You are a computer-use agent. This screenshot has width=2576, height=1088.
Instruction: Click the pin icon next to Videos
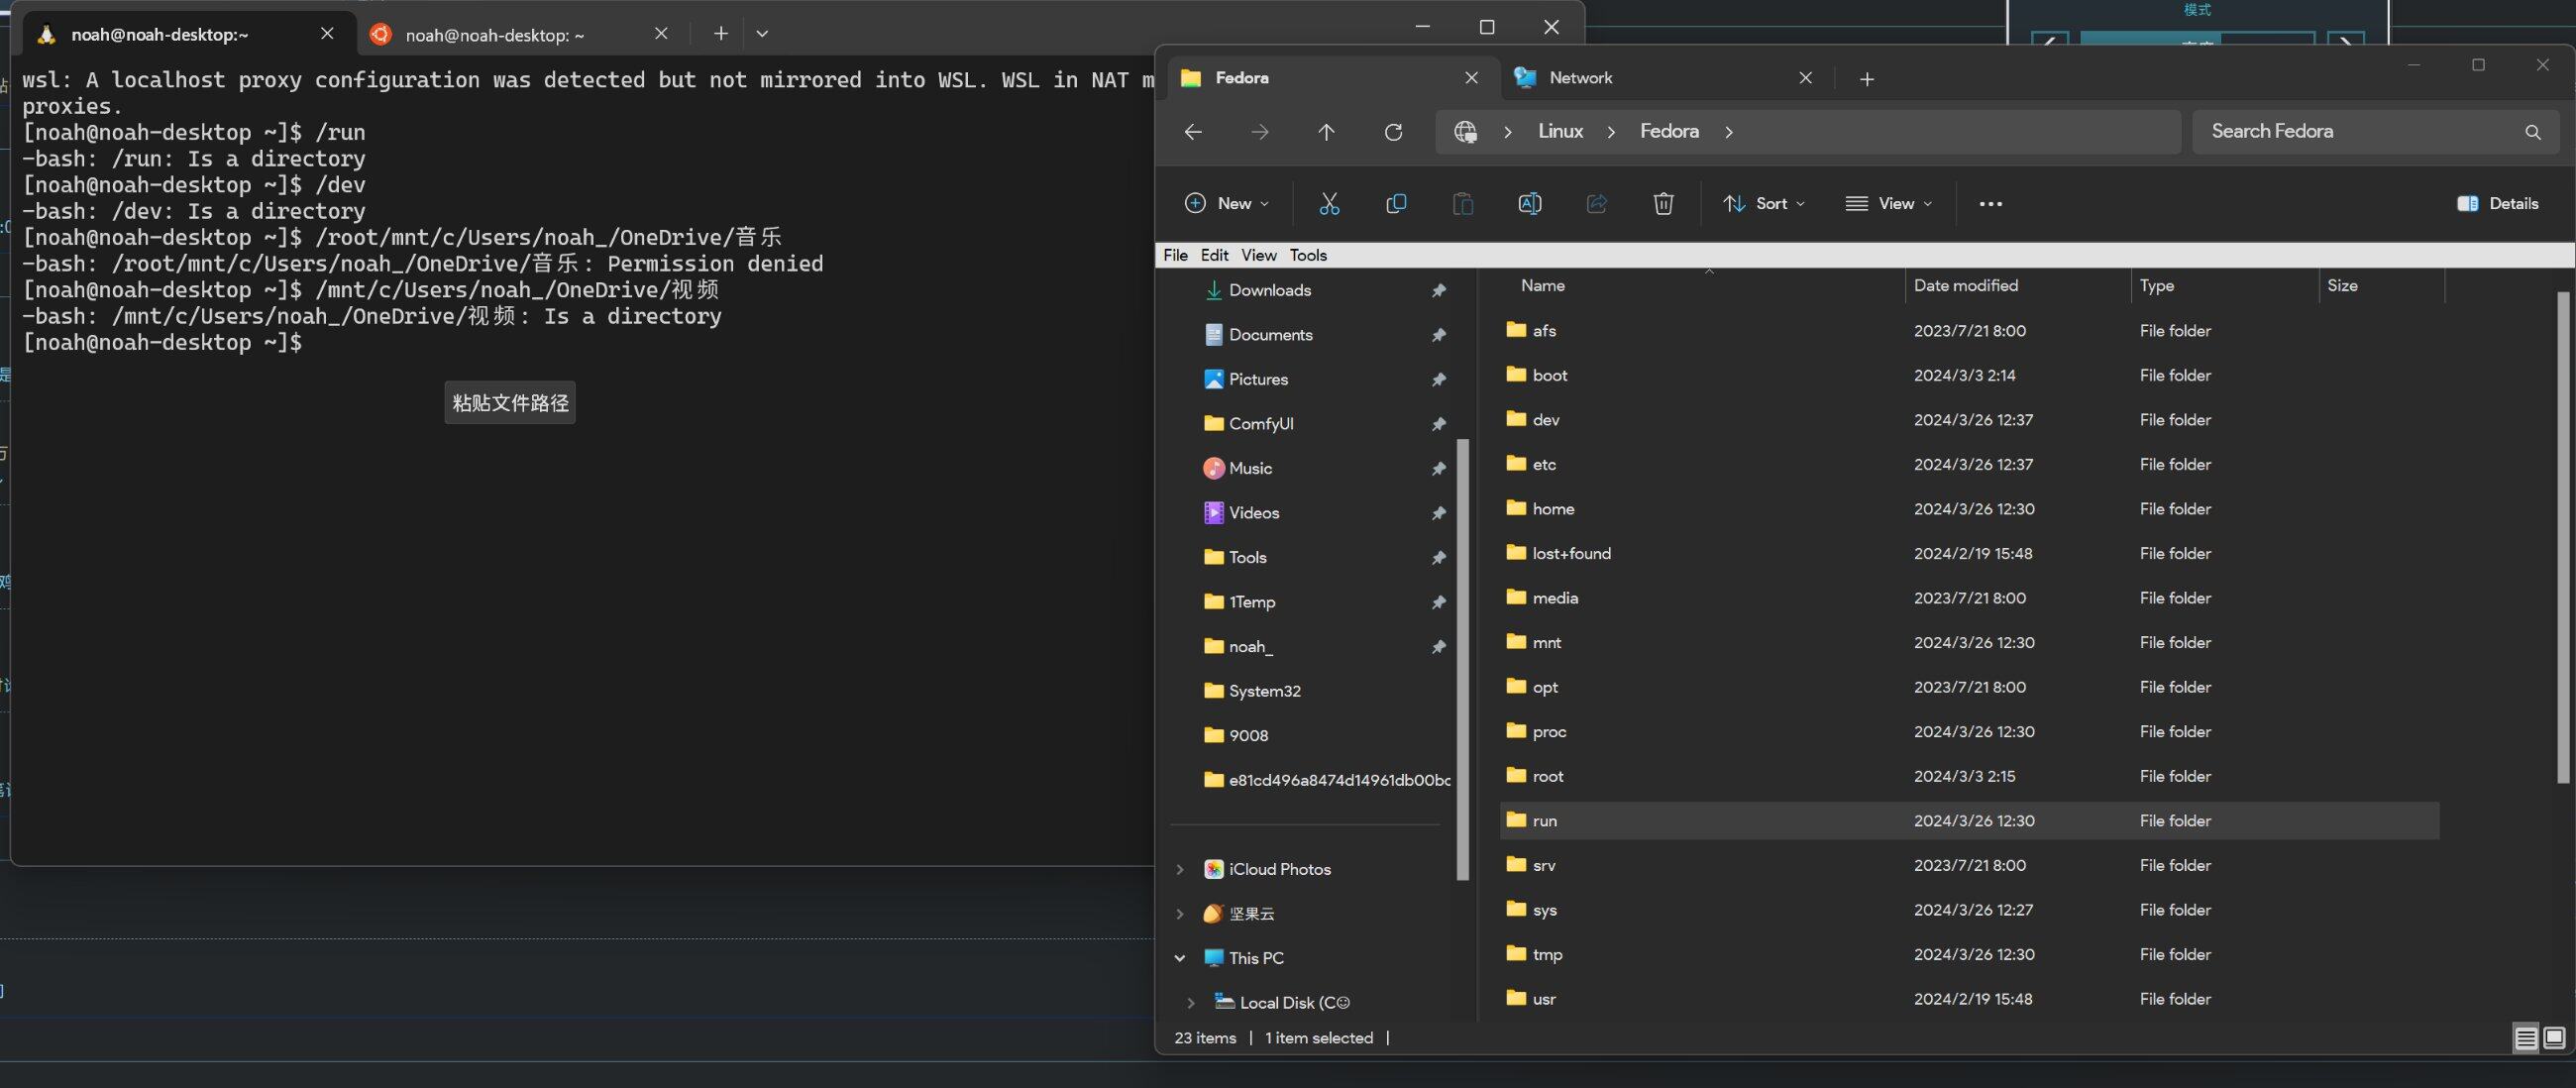click(x=1438, y=513)
